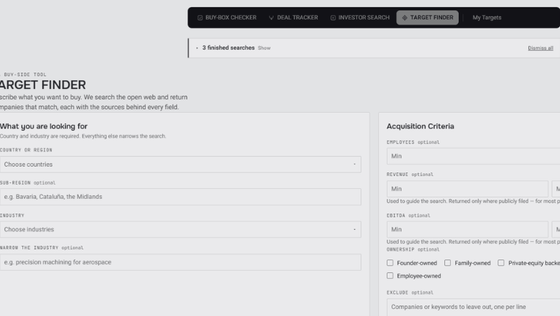This screenshot has width=560, height=316.
Task: Go to the Investor Search tab
Action: (360, 17)
